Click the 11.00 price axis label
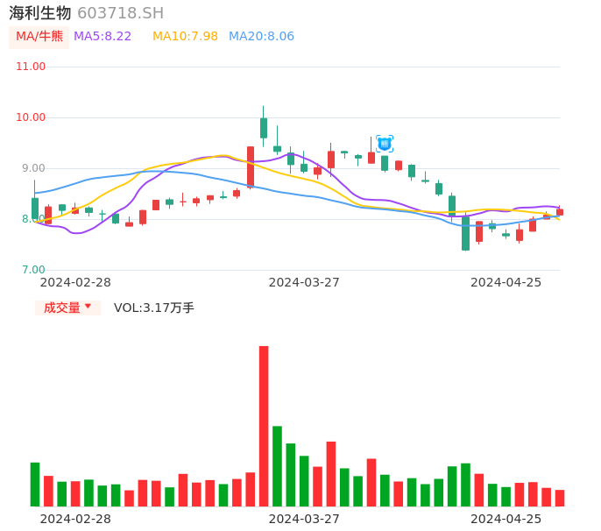The height and width of the screenshot is (531, 601). 32,67
